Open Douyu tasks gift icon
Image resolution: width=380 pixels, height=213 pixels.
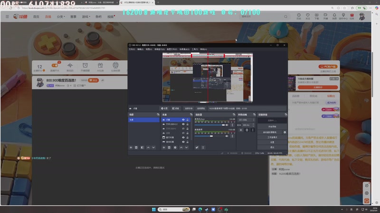(x=352, y=16)
